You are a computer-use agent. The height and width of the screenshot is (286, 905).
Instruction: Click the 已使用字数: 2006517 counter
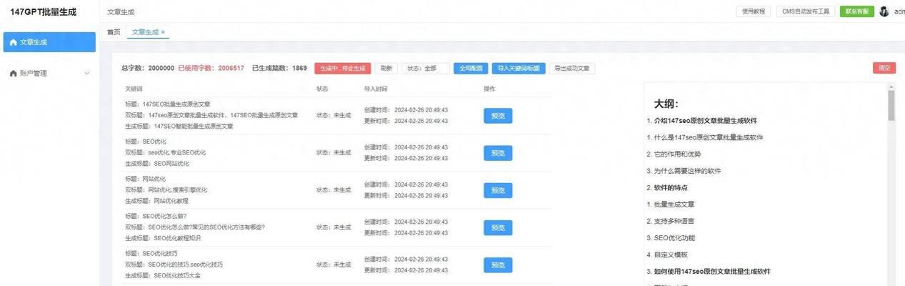coord(211,69)
